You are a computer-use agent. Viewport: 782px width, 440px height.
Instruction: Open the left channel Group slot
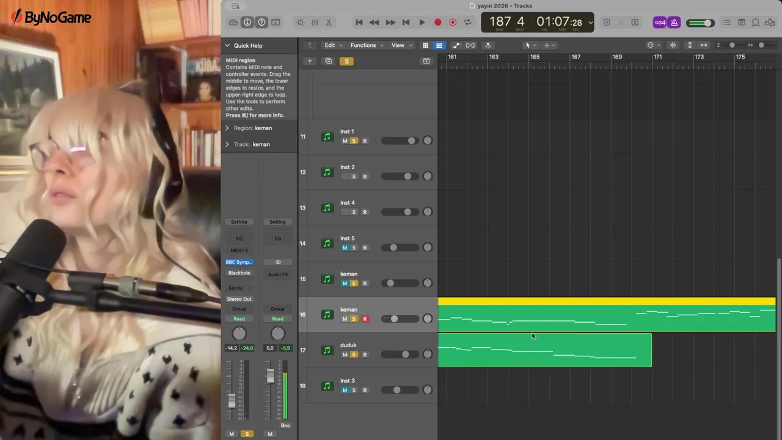[x=239, y=309]
